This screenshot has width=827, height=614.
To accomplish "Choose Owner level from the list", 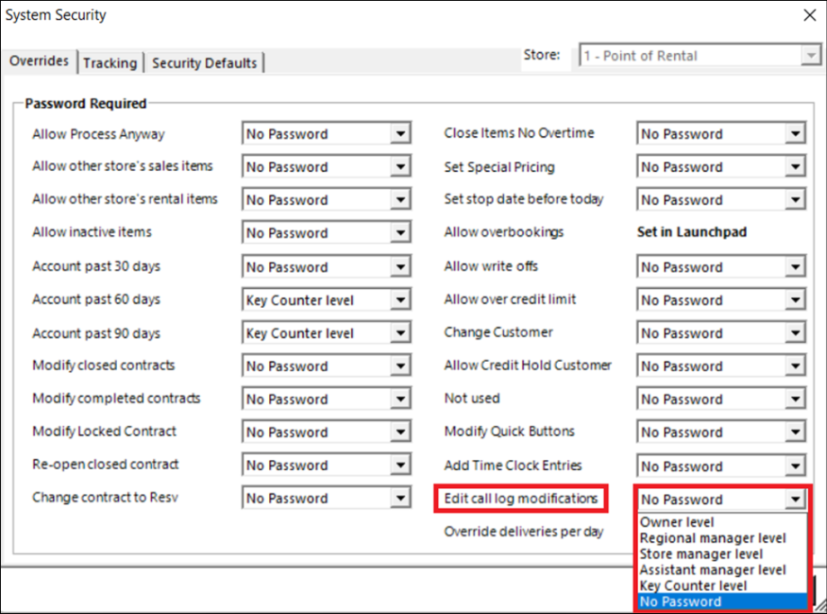I will coord(677,522).
